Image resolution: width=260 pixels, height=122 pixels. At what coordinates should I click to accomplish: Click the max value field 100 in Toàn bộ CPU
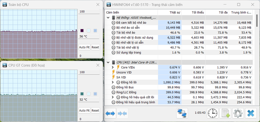pos(89,12)
